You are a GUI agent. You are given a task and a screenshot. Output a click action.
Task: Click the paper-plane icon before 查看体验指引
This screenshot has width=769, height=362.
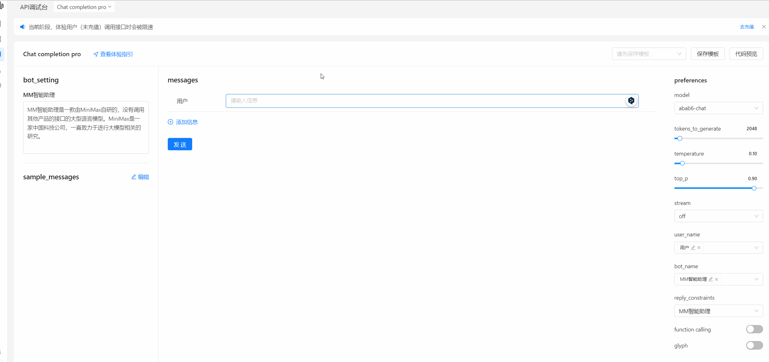click(x=96, y=54)
